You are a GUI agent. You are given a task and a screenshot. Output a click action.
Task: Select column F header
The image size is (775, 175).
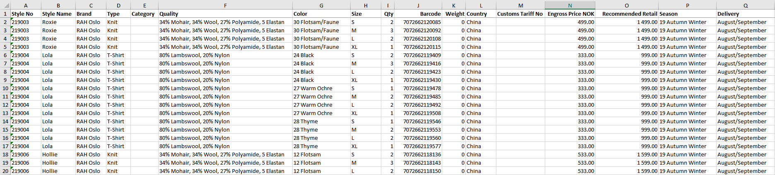point(225,5)
